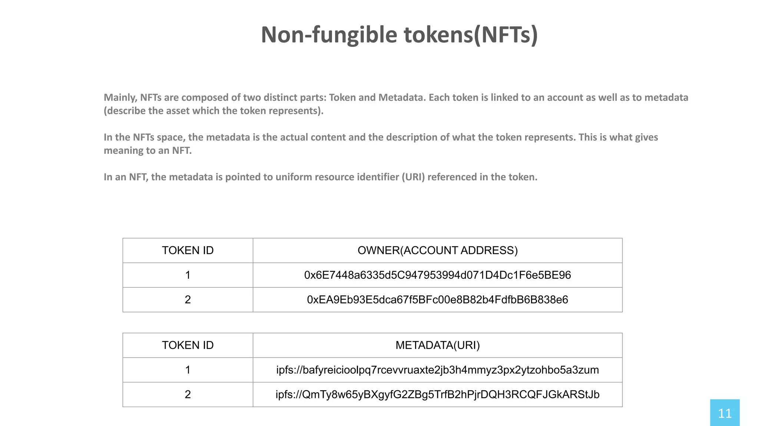Select token ID 2 cell in metadata table

[x=188, y=395]
